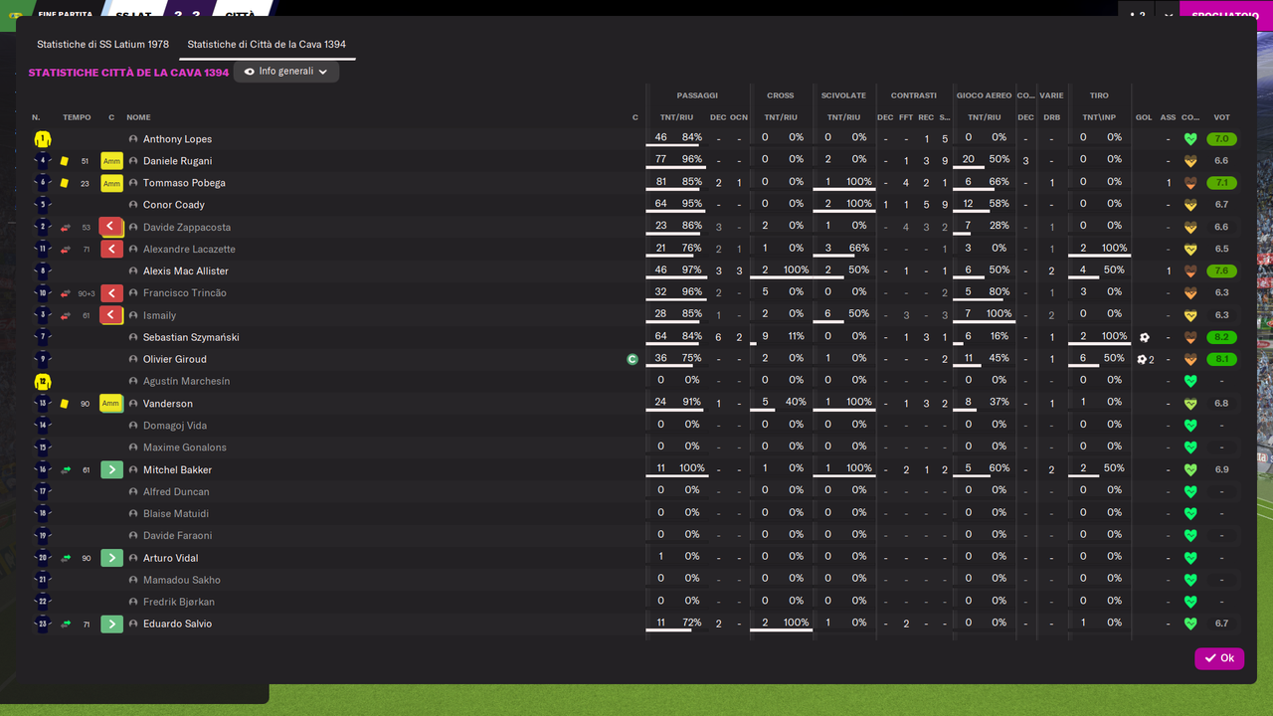Viewport: 1273px width, 716px height.
Task: Click the Statistiche Città de la Cava 1394 heading
Action: tap(128, 73)
